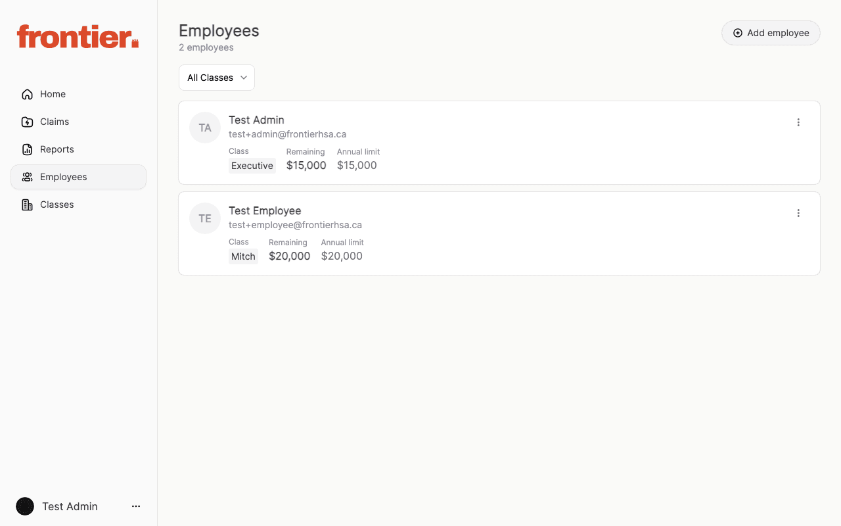
Task: Open Test Admin's row options menu
Action: pyautogui.click(x=798, y=122)
